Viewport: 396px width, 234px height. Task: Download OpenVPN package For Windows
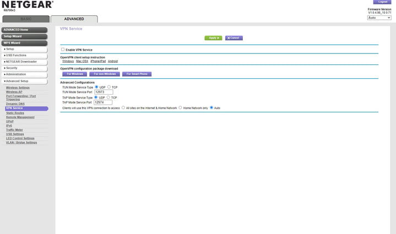[75, 74]
